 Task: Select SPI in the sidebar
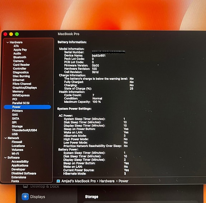(14, 123)
